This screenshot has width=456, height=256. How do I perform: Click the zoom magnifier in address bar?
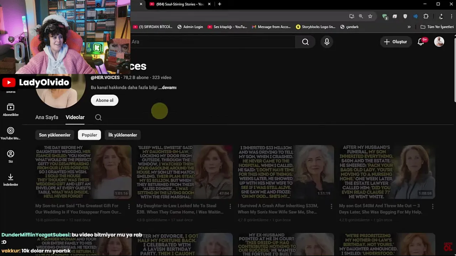361,16
